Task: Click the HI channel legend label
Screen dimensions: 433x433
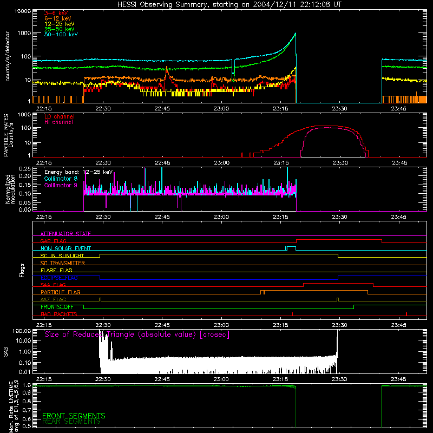Action: point(58,122)
